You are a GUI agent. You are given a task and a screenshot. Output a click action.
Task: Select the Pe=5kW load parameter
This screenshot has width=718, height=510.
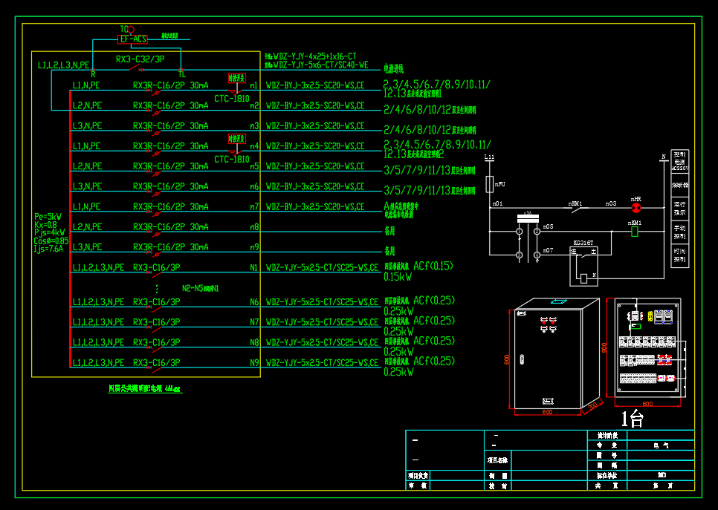[48, 216]
